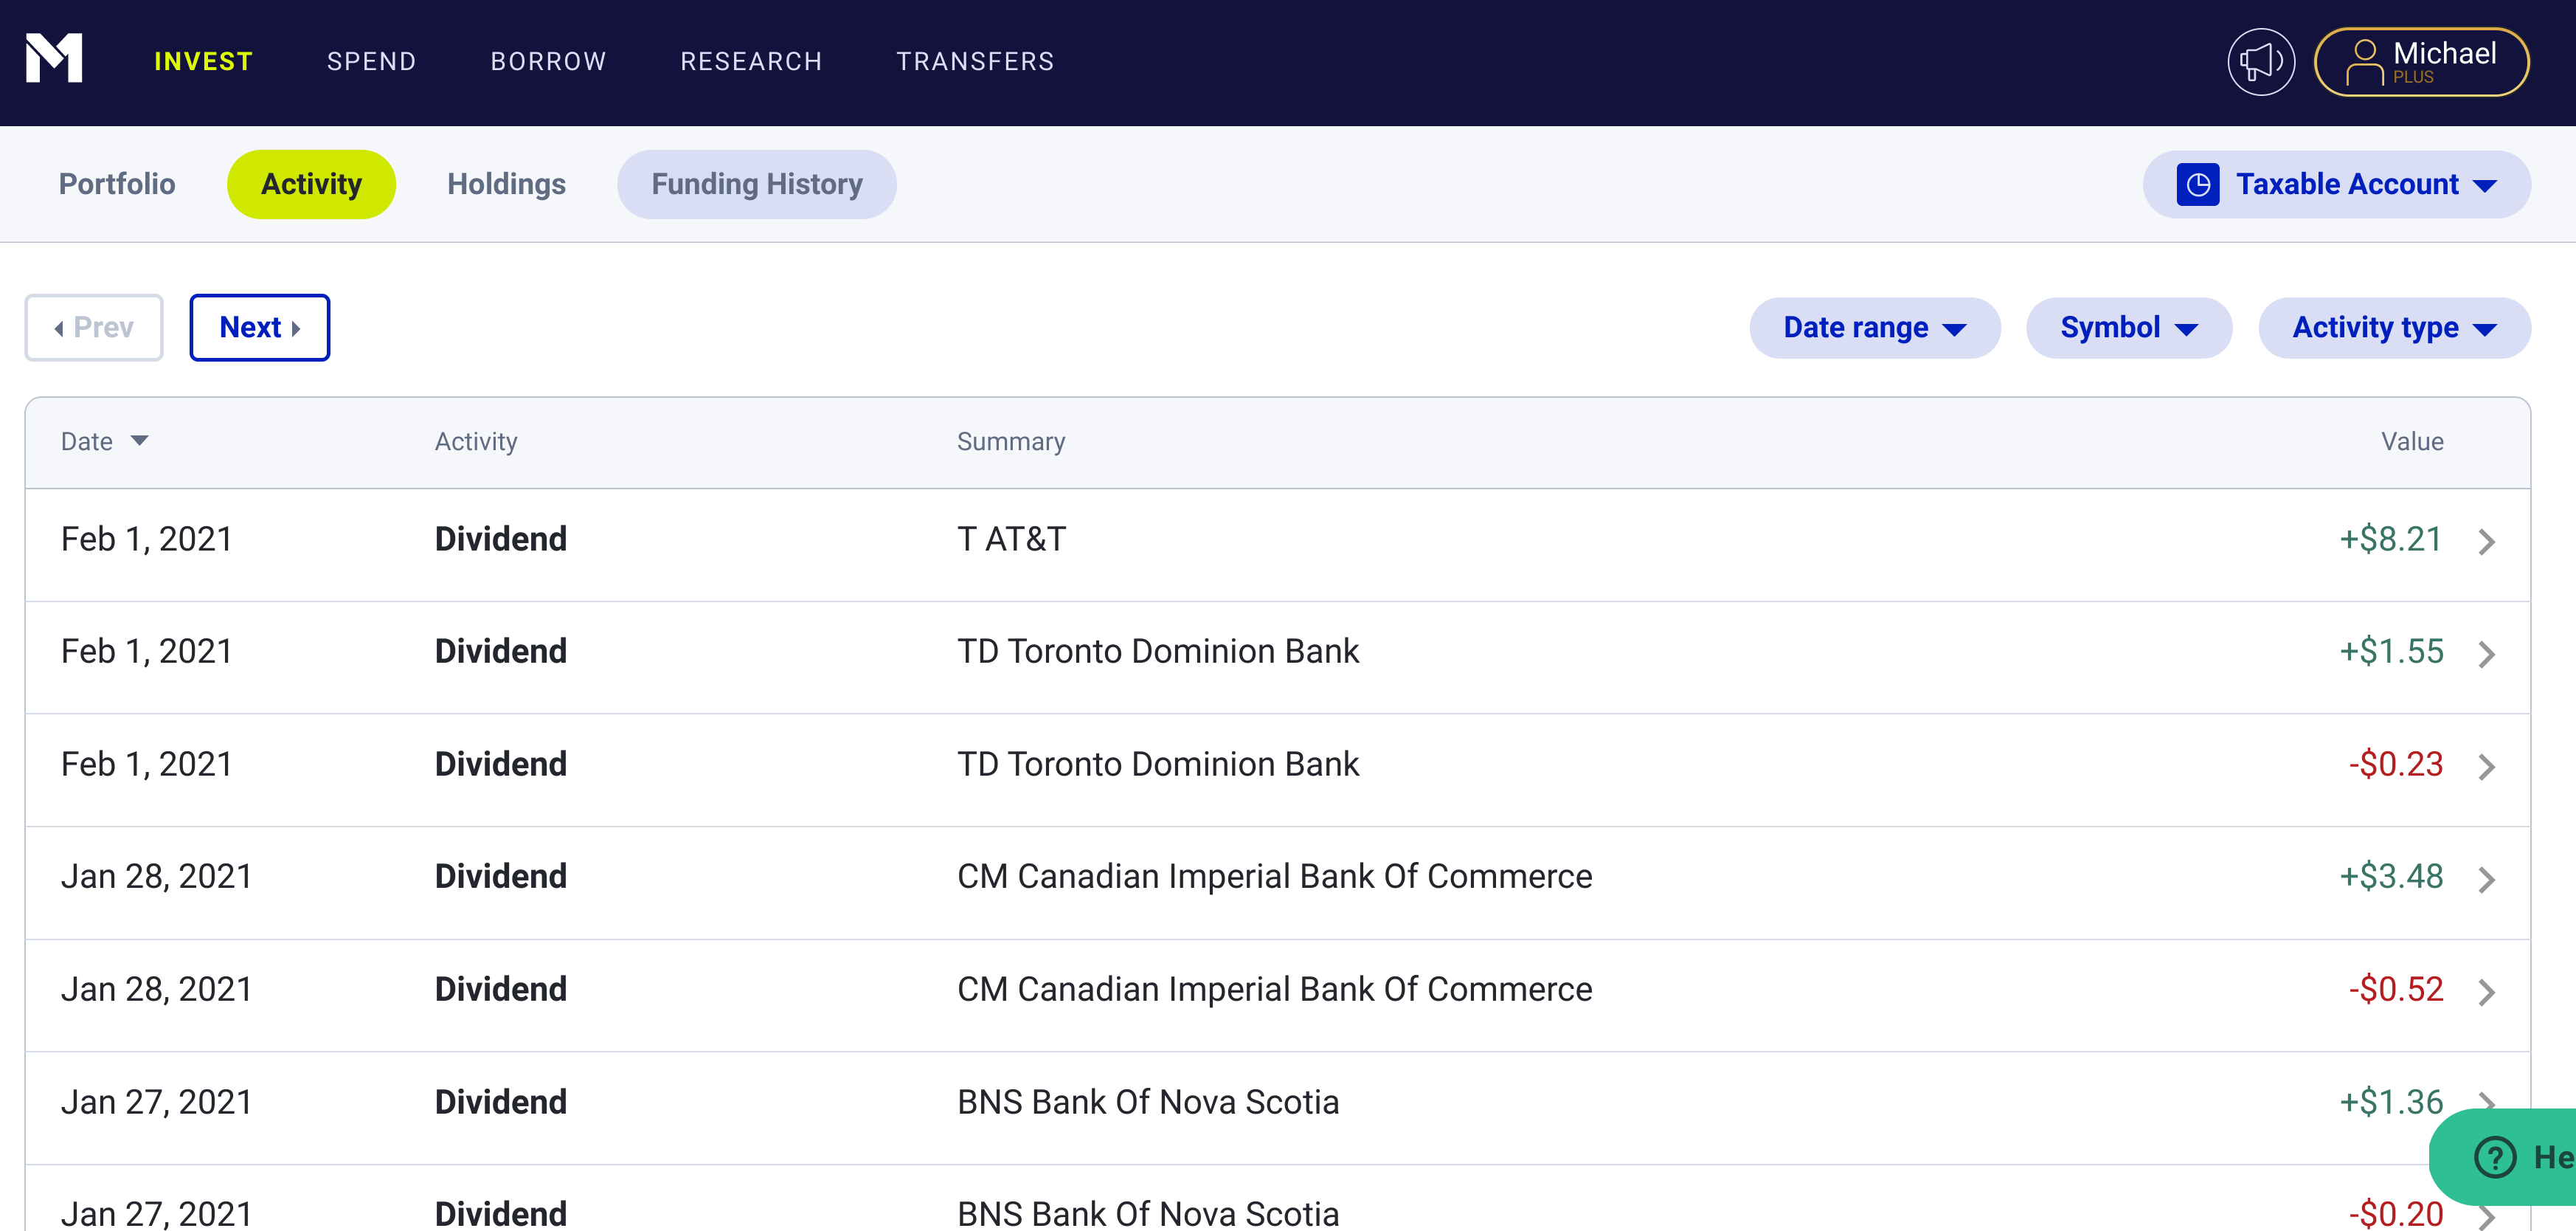Go to the INVEST section
Screen dimensions: 2576x1231
203,62
